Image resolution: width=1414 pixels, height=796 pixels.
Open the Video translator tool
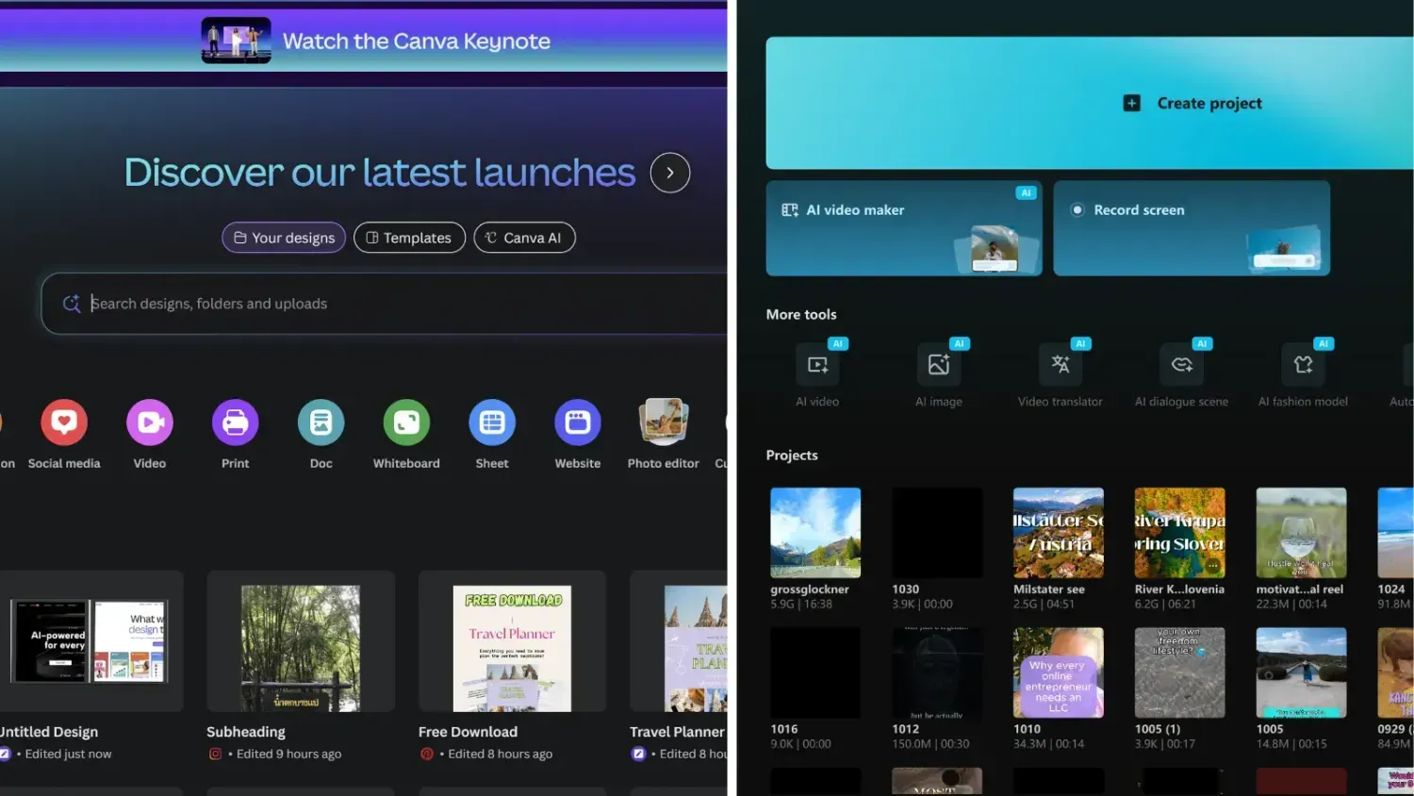pyautogui.click(x=1060, y=364)
